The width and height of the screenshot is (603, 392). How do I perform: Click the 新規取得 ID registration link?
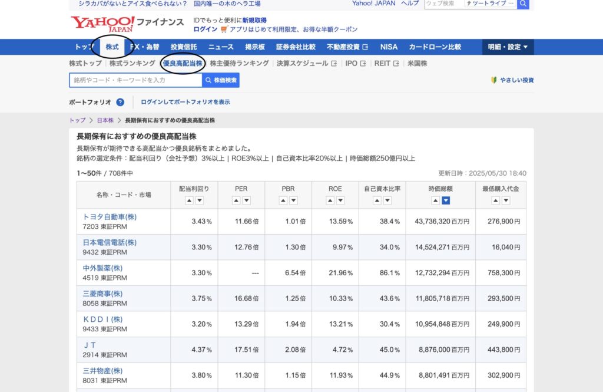[254, 21]
